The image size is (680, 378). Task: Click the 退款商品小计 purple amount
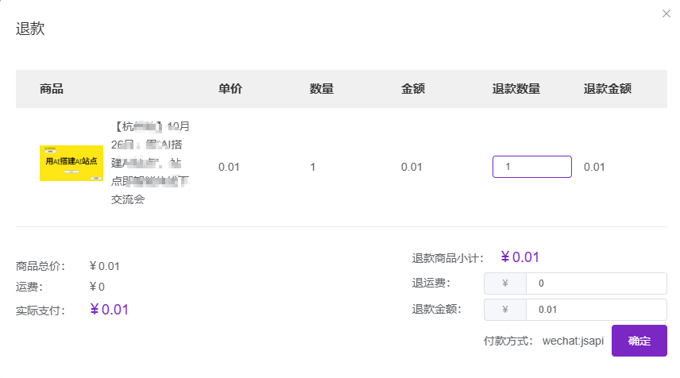pos(520,257)
